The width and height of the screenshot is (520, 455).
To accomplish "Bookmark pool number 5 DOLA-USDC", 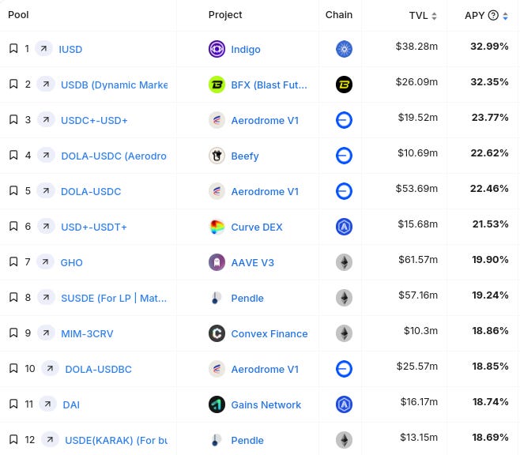I will coord(13,191).
